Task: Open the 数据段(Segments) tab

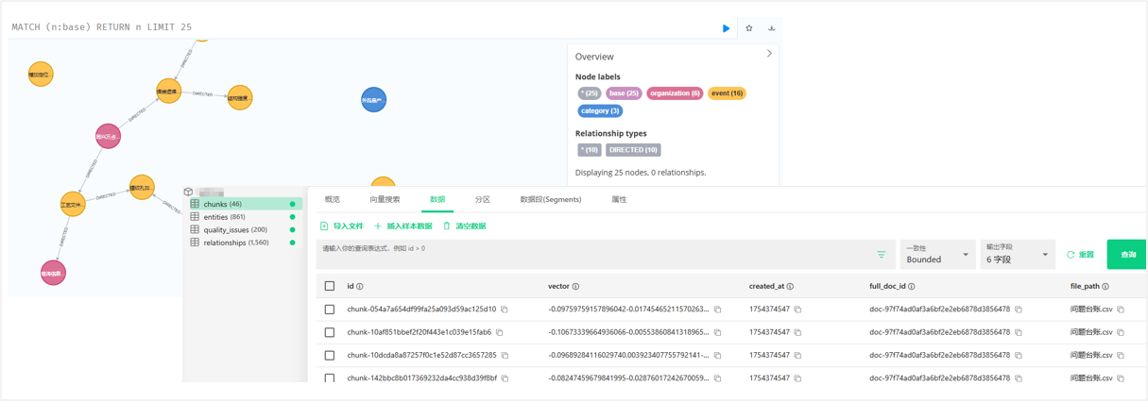Action: coord(551,200)
